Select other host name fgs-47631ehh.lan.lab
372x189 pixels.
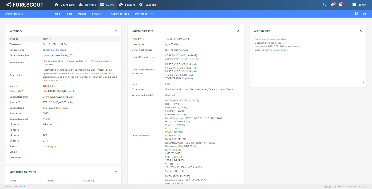tap(177, 50)
